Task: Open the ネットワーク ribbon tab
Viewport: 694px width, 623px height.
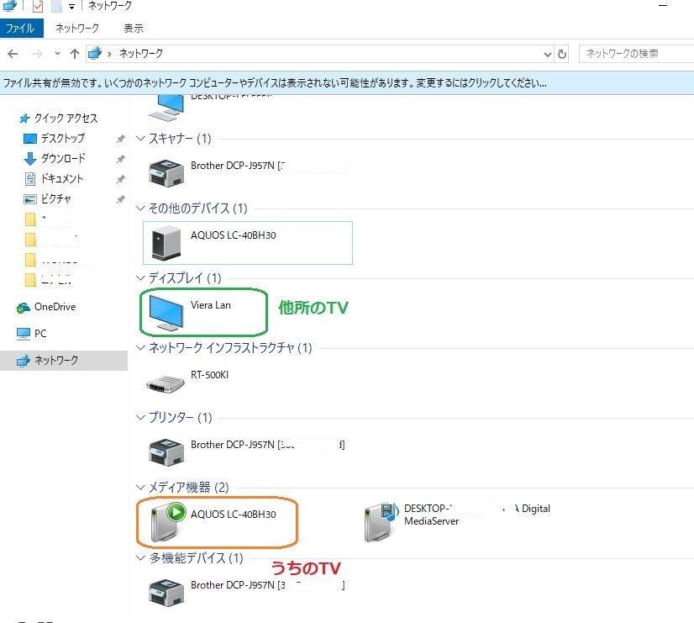Action: [x=77, y=29]
